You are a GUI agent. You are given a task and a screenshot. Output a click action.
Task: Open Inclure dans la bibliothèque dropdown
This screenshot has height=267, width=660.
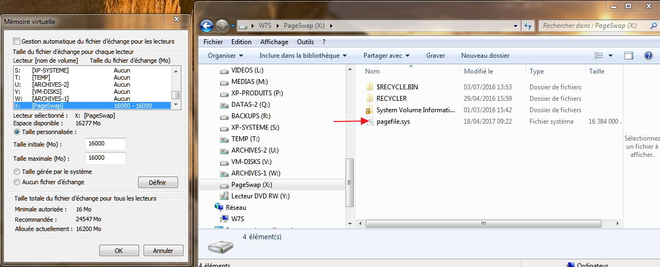(x=303, y=56)
